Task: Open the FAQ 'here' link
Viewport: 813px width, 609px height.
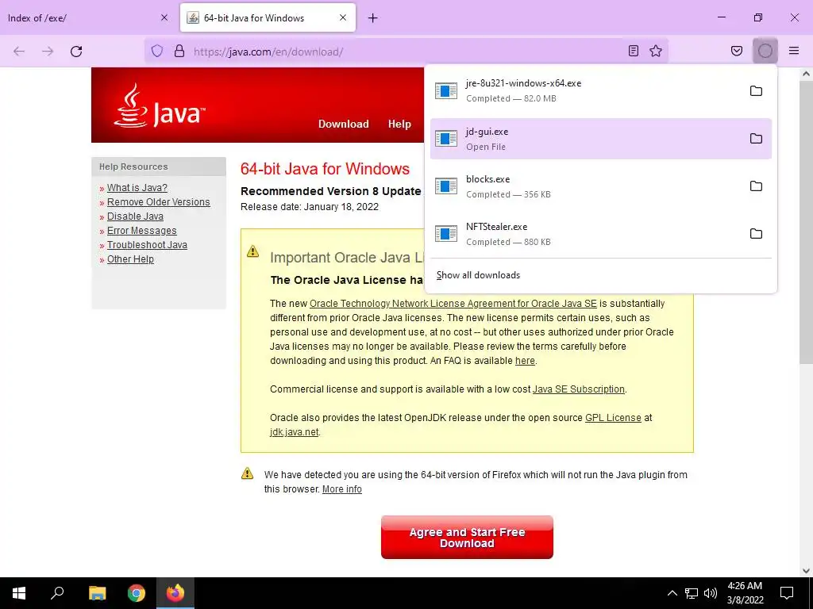Action: point(525,361)
